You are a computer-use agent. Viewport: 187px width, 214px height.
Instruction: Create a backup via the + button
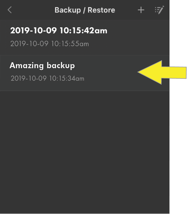click(x=141, y=10)
